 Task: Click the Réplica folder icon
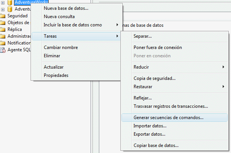3,29
